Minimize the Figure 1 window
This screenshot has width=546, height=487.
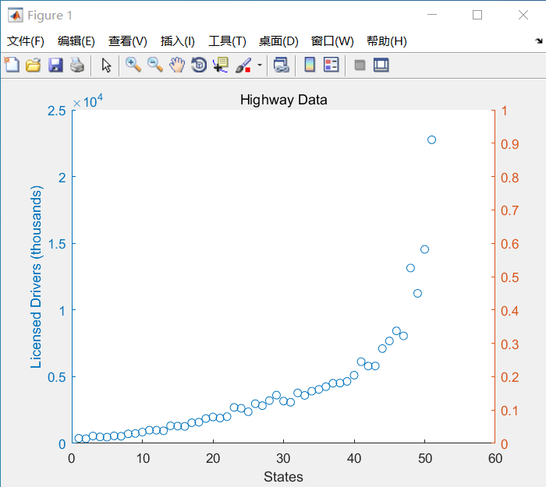tap(432, 15)
